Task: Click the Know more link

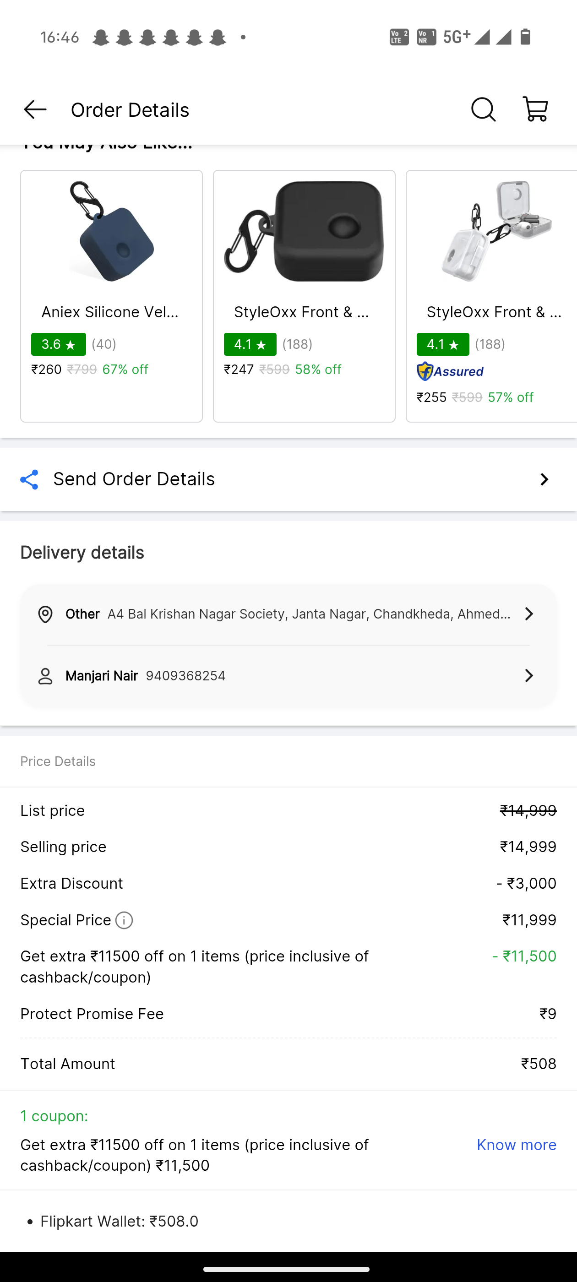Action: [516, 1145]
